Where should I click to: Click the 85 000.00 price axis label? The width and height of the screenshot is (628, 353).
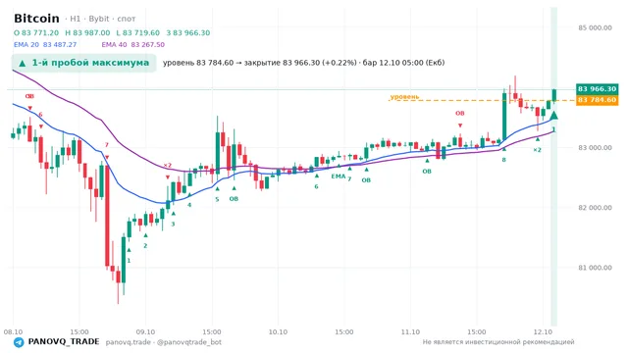595,27
